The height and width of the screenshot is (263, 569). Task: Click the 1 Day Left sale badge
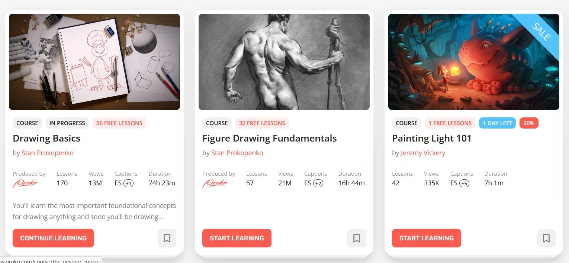coord(498,123)
